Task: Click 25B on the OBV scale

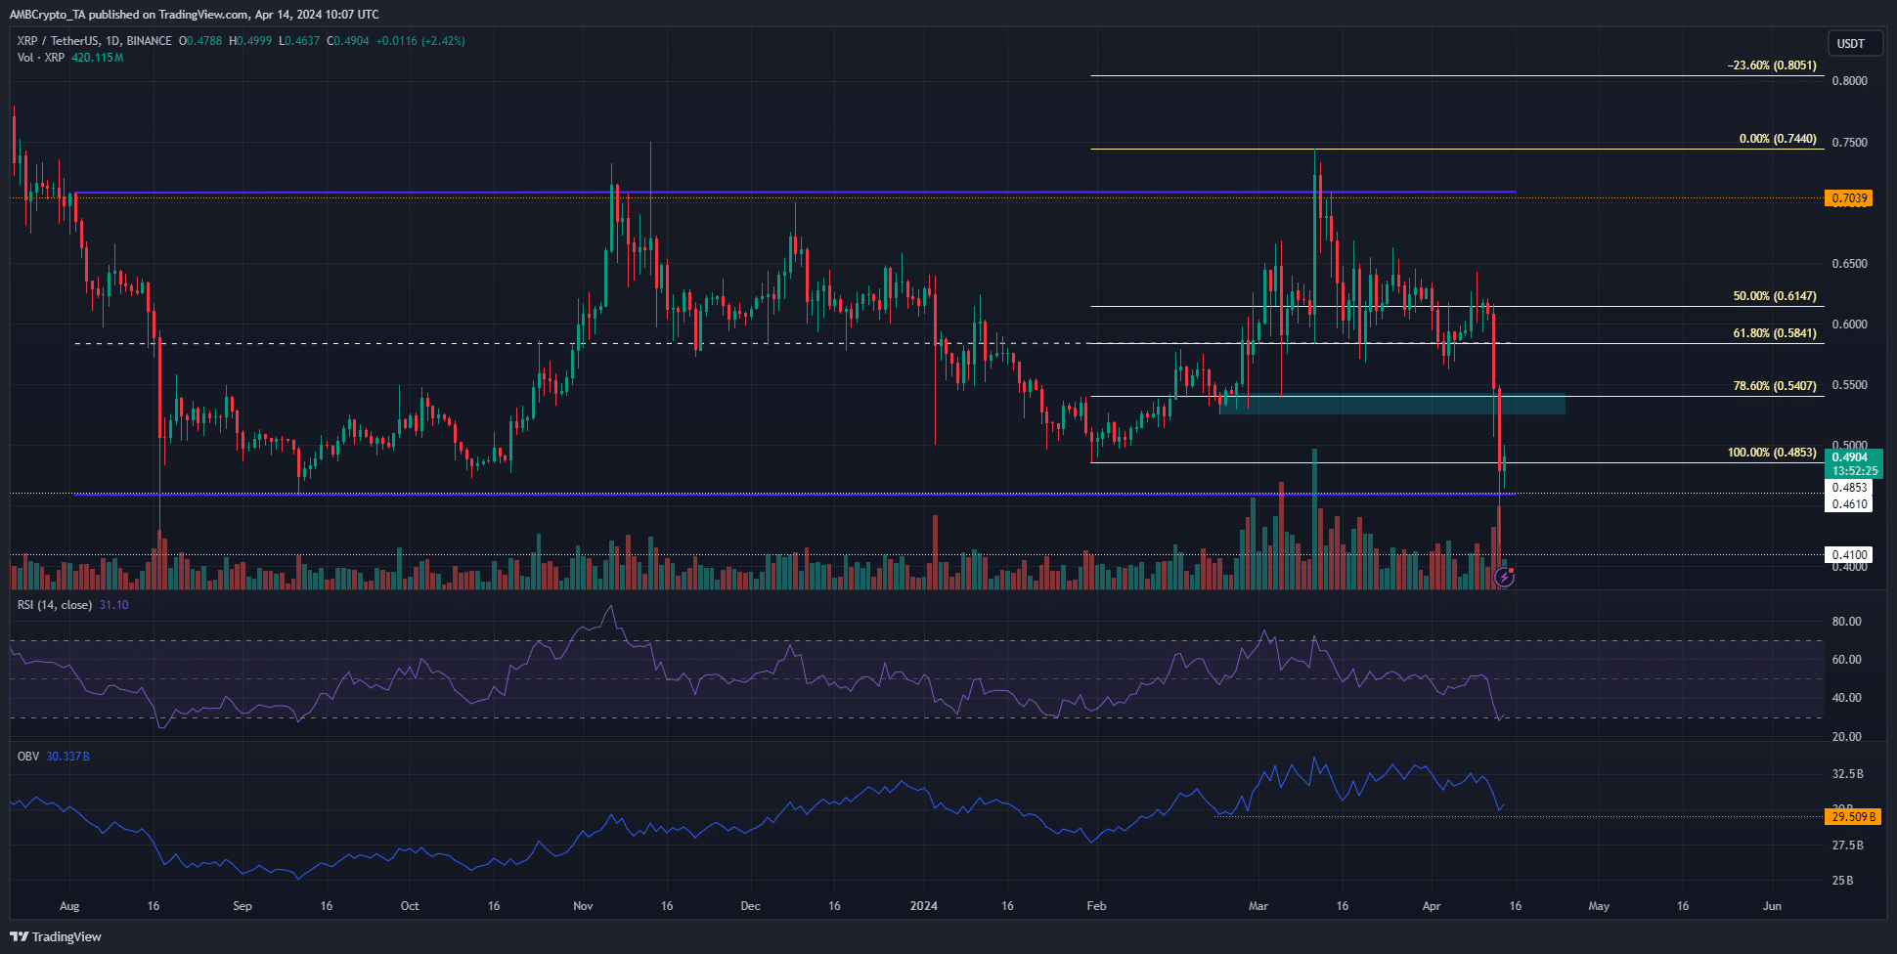Action: [x=1842, y=881]
